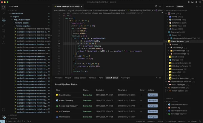This screenshot has width=203, height=123.
Task: Select dangerouslySetInnerHTML tree item
Action: 184,38
